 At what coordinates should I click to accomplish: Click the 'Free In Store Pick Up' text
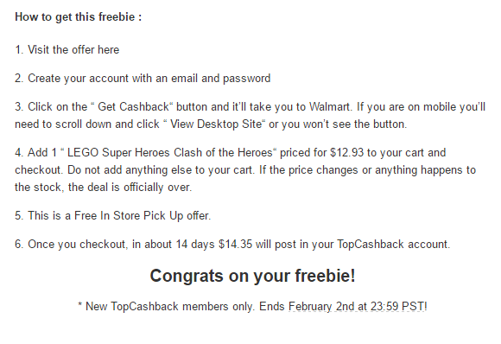click(x=129, y=216)
